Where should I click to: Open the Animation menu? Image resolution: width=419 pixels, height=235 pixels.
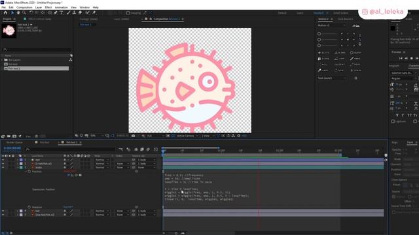(61, 7)
